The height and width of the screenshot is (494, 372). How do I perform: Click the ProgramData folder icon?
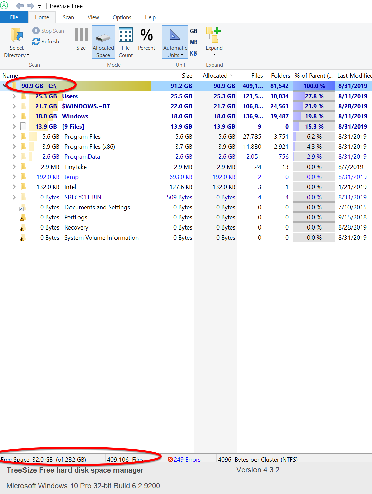tap(23, 156)
